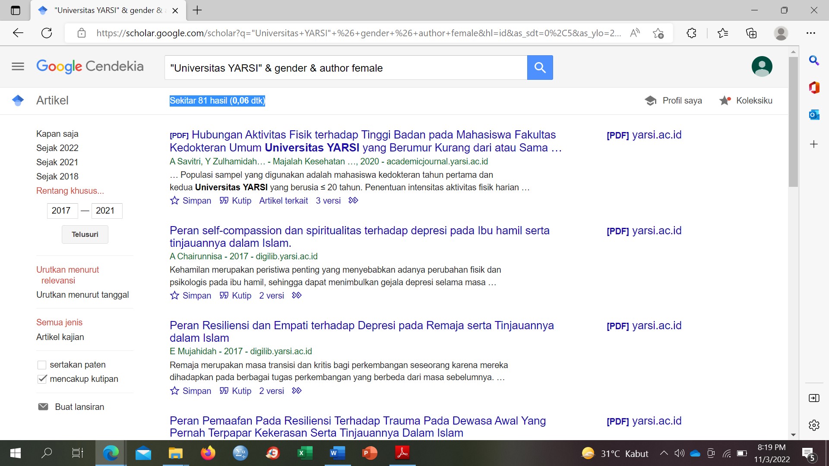Open Profil saya
The height and width of the screenshot is (466, 829).
673,101
